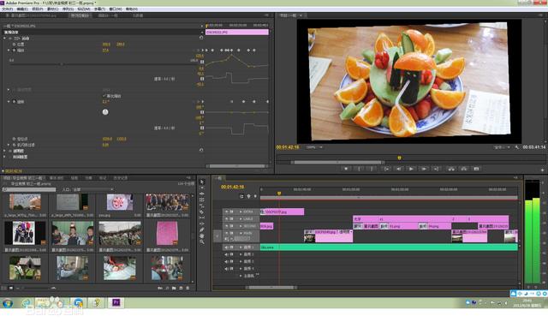Click the Project panel trash icon
This screenshot has height=322, width=548.
[188, 288]
